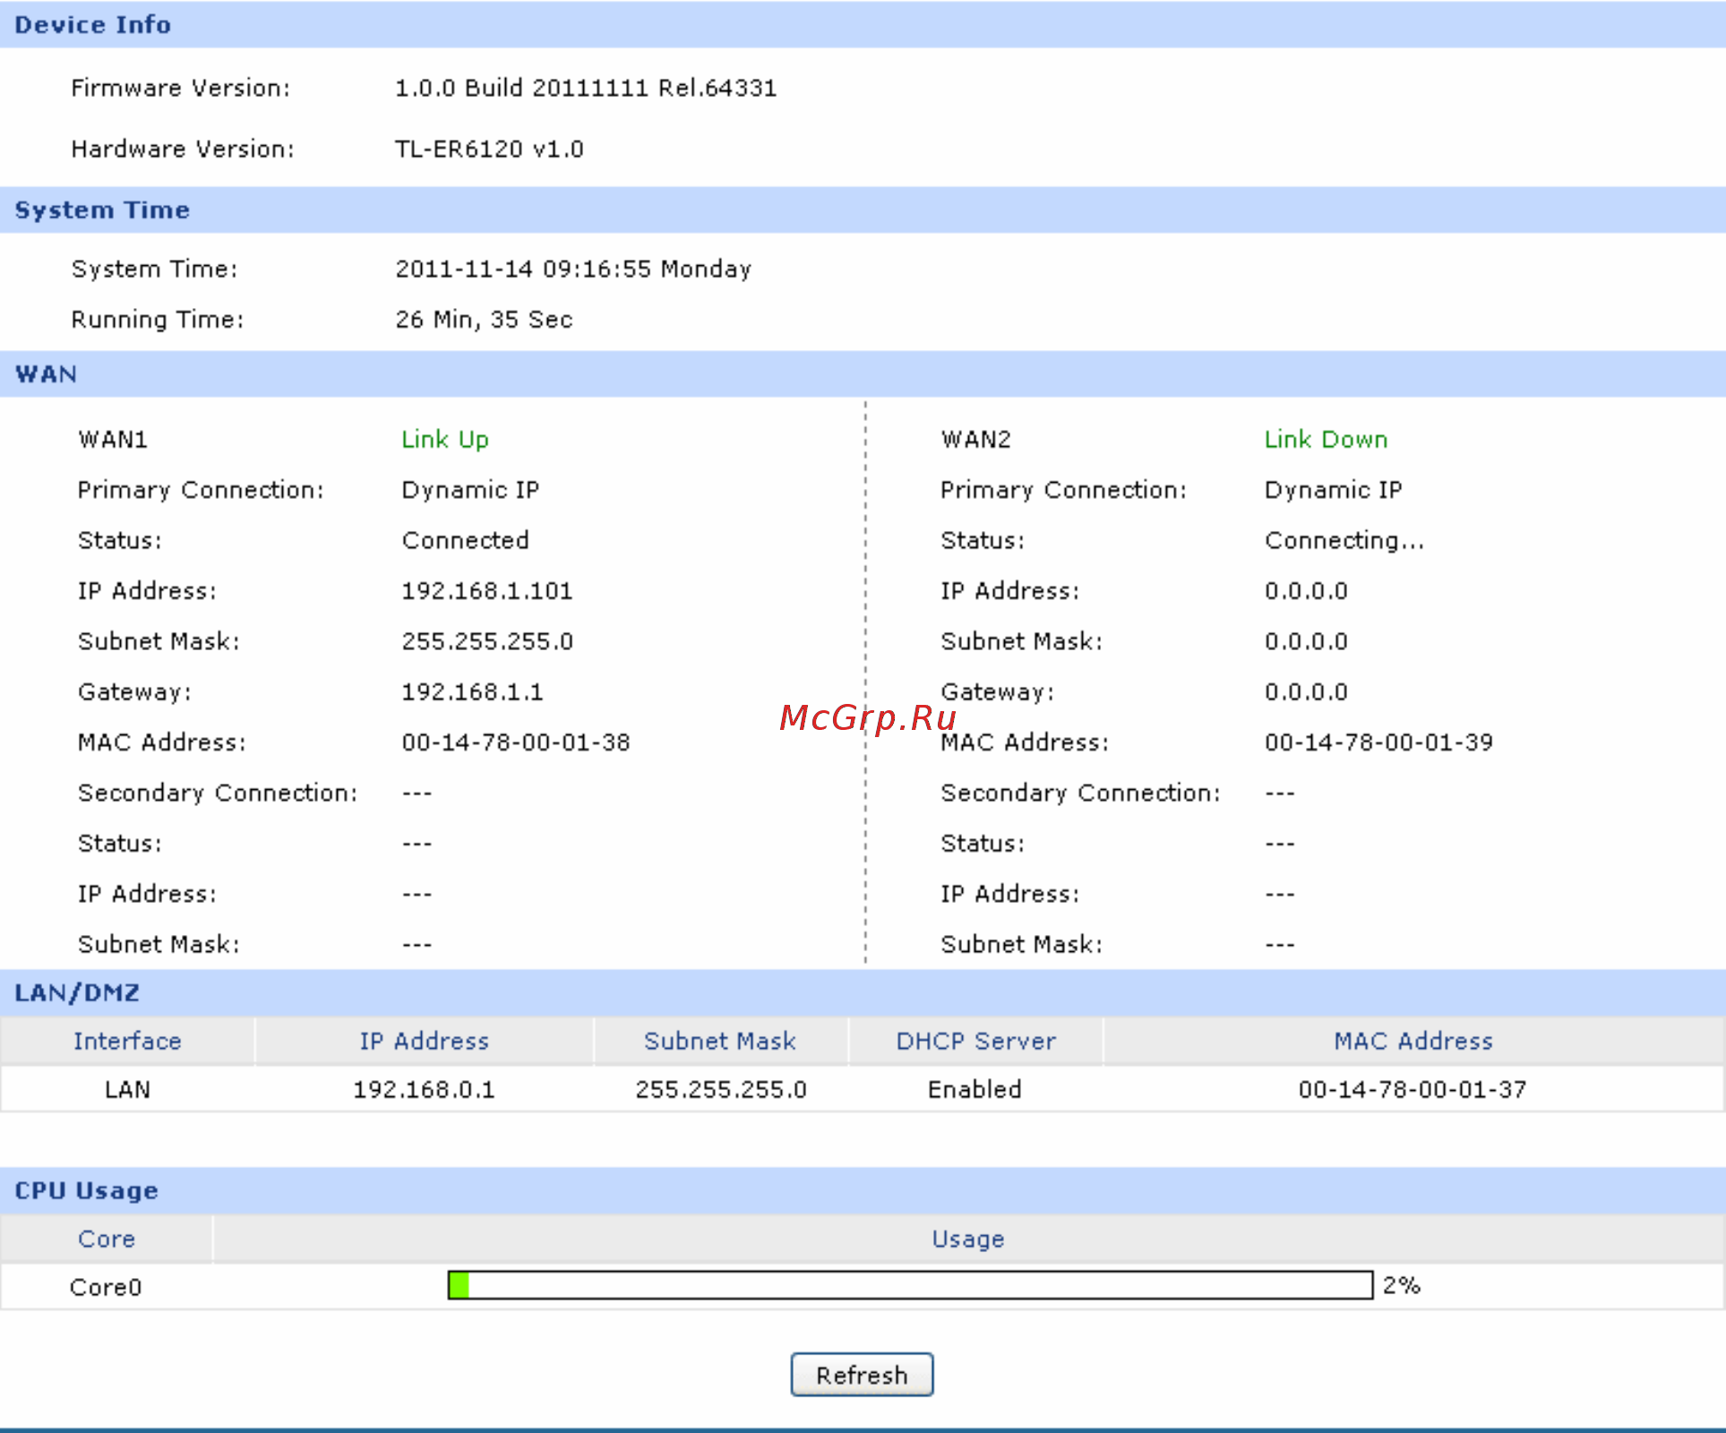Click the DHCP Server column header

tap(975, 1041)
